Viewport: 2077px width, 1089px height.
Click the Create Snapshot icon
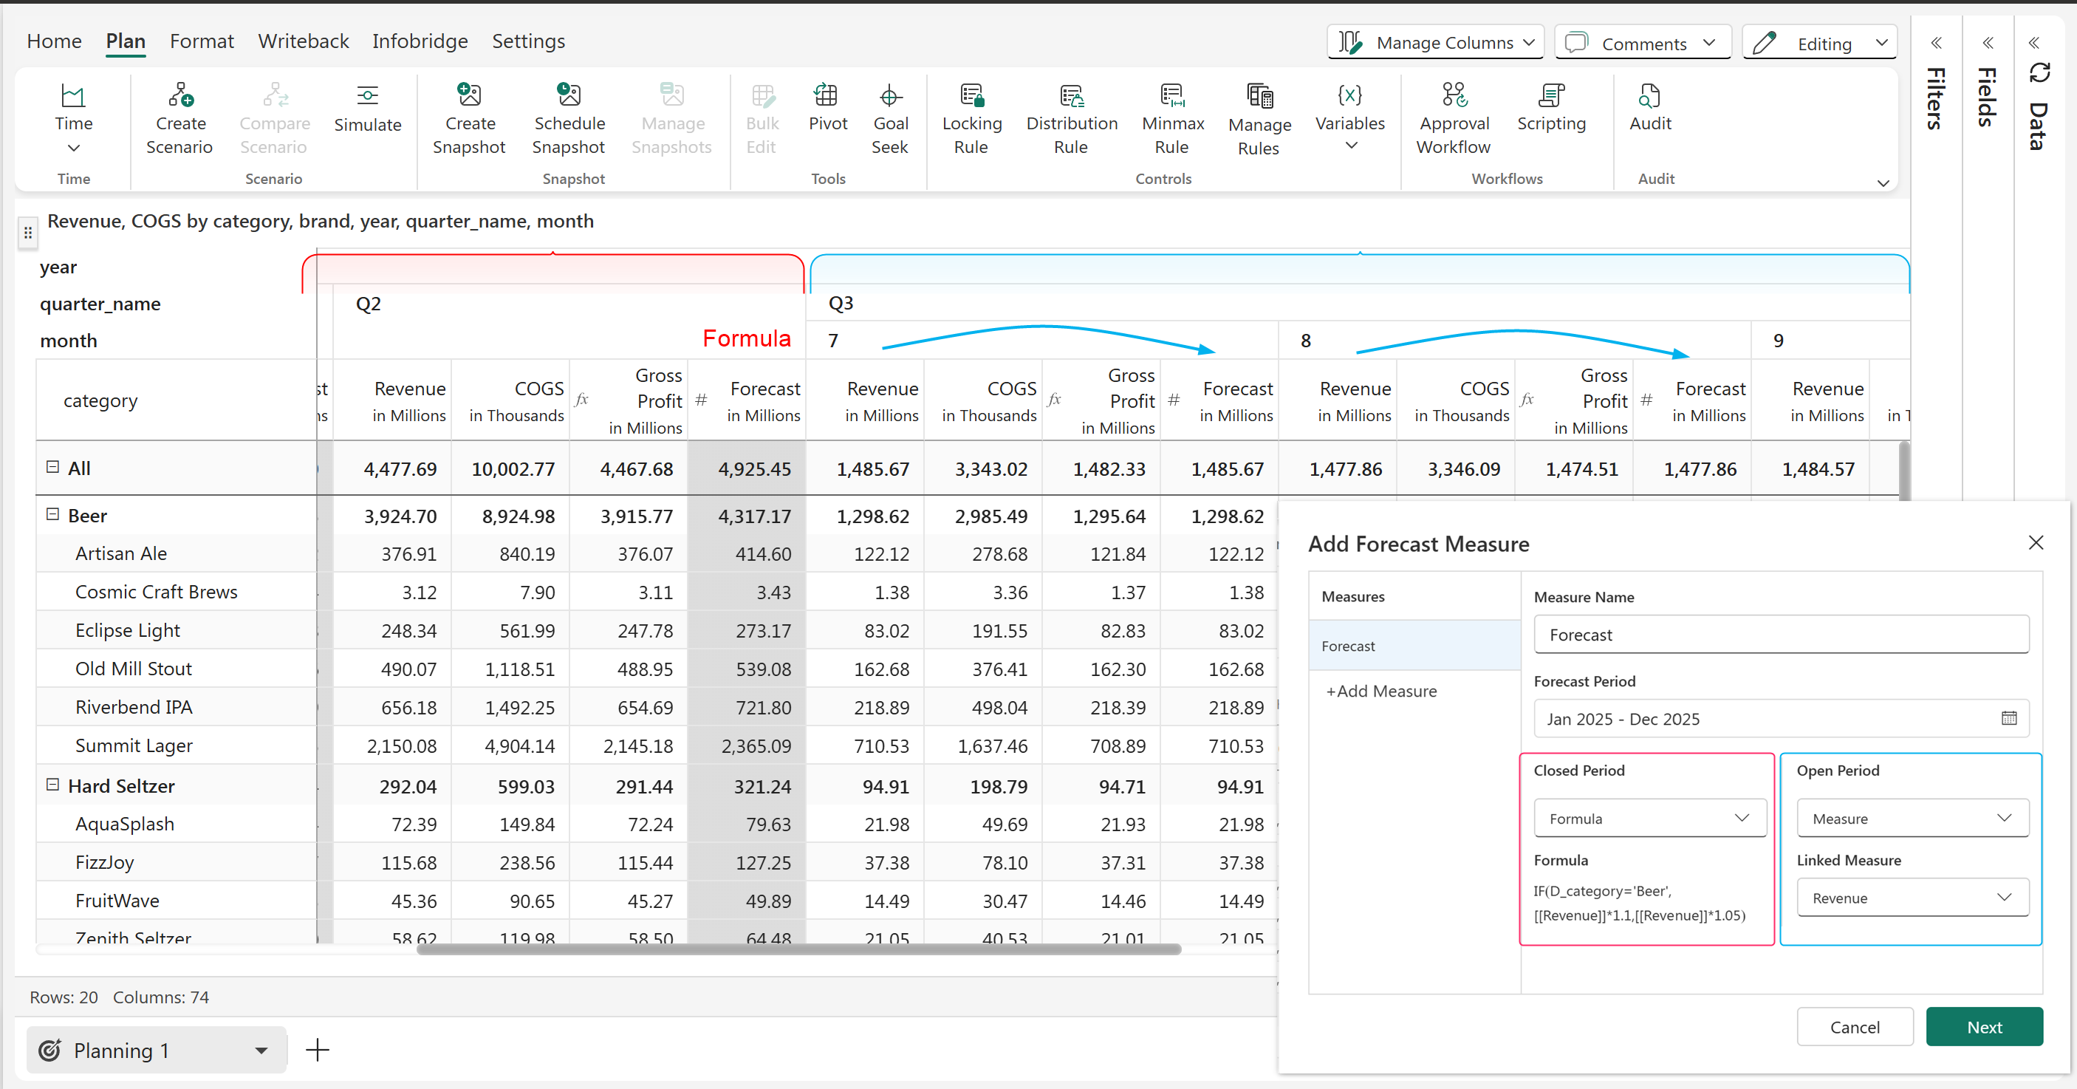click(468, 96)
